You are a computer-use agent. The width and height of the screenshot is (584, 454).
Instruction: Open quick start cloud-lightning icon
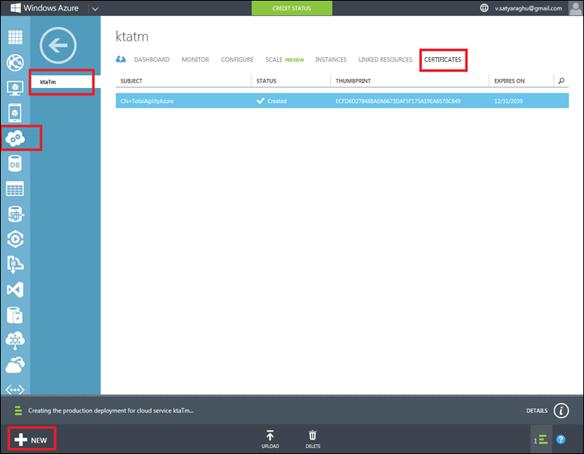(121, 59)
